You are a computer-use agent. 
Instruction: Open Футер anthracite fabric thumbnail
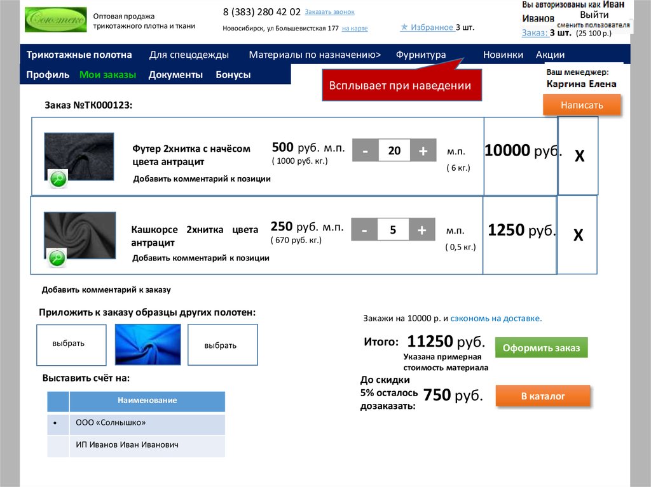tap(79, 157)
